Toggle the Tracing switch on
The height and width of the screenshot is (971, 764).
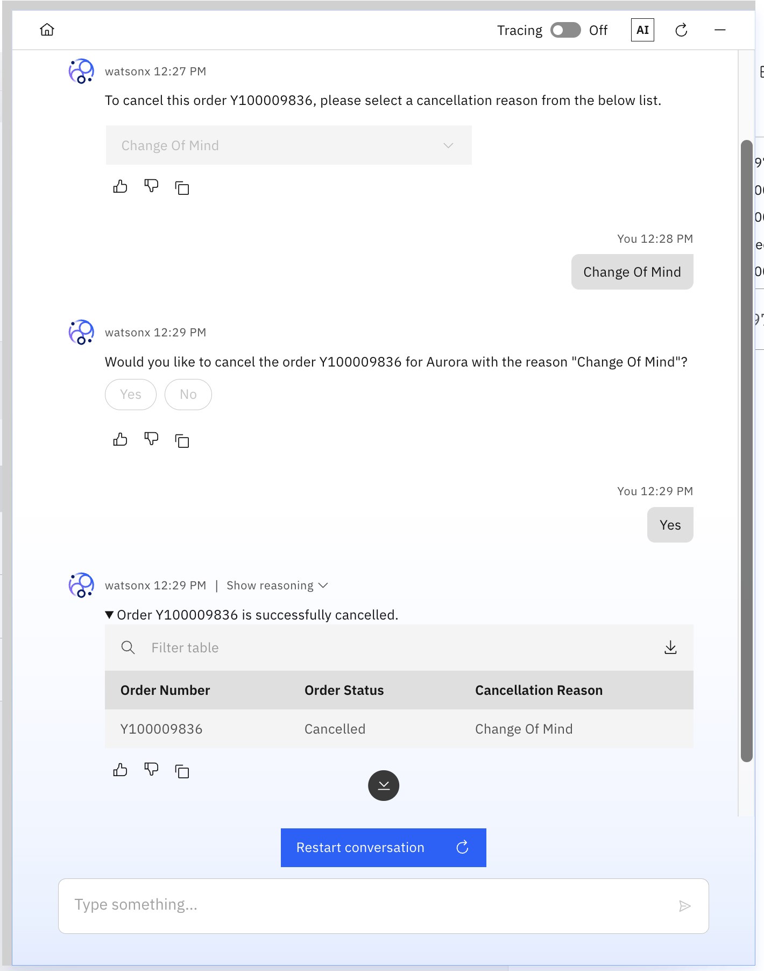(x=565, y=30)
